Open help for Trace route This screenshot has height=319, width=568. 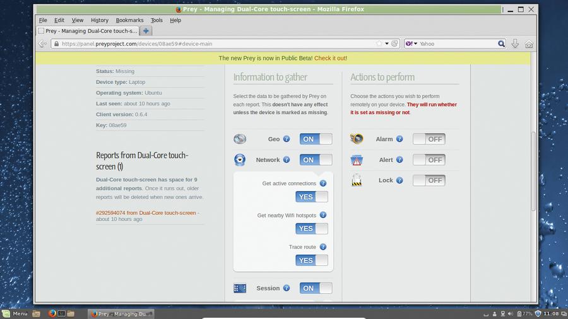pyautogui.click(x=323, y=246)
